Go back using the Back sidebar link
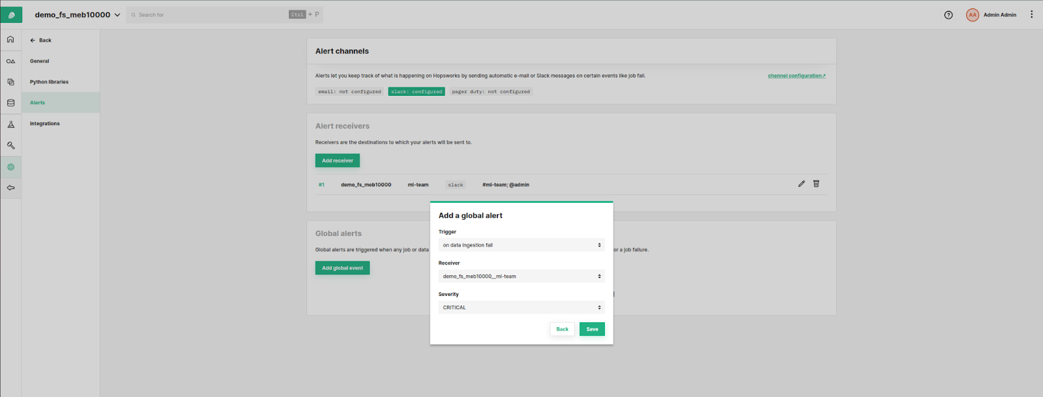1043x397 pixels. [40, 40]
